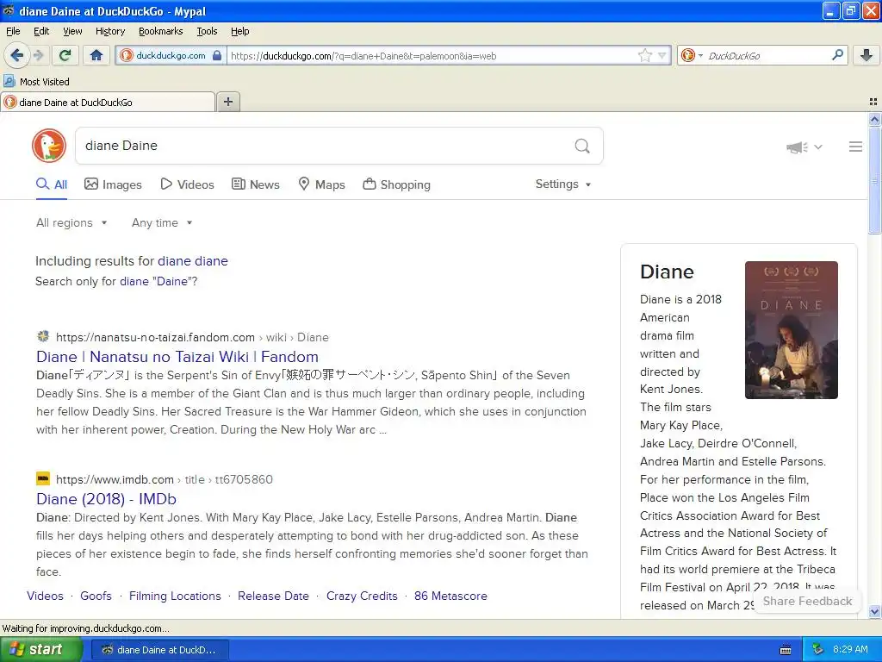The height and width of the screenshot is (662, 882).
Task: Open the Crazy Credits sitelink
Action: click(362, 596)
